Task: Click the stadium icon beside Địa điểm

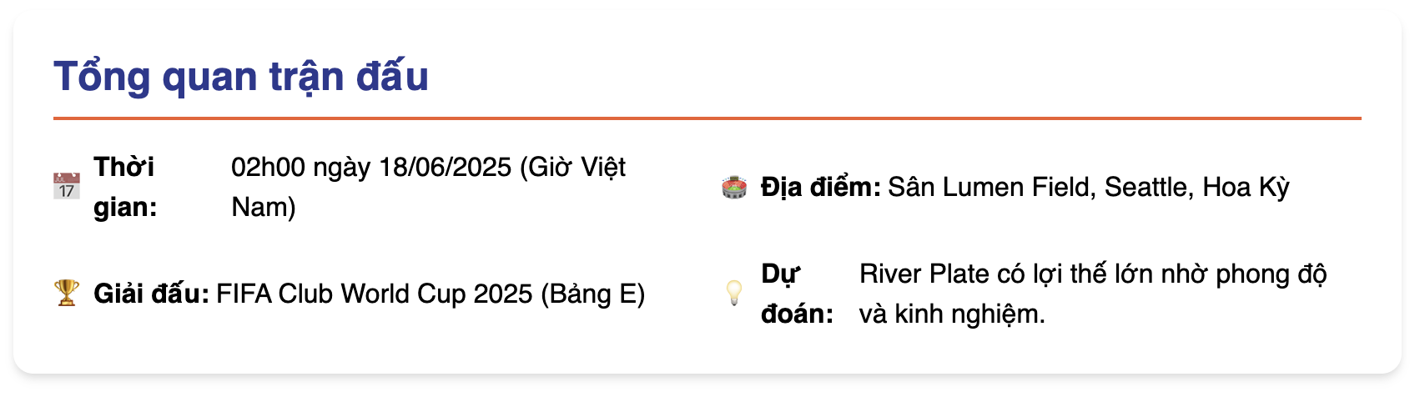Action: click(x=734, y=187)
